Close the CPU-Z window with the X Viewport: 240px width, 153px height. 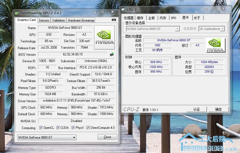click(x=223, y=9)
